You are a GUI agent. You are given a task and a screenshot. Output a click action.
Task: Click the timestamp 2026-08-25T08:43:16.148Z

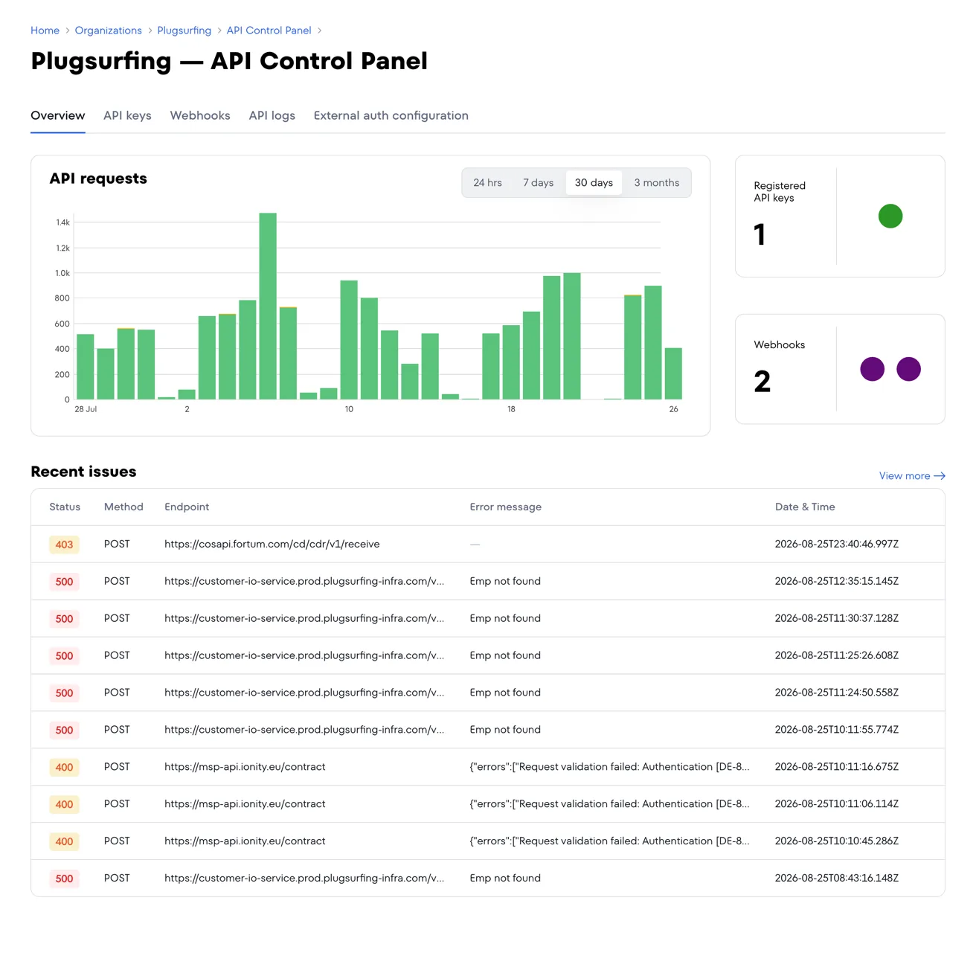click(x=836, y=879)
